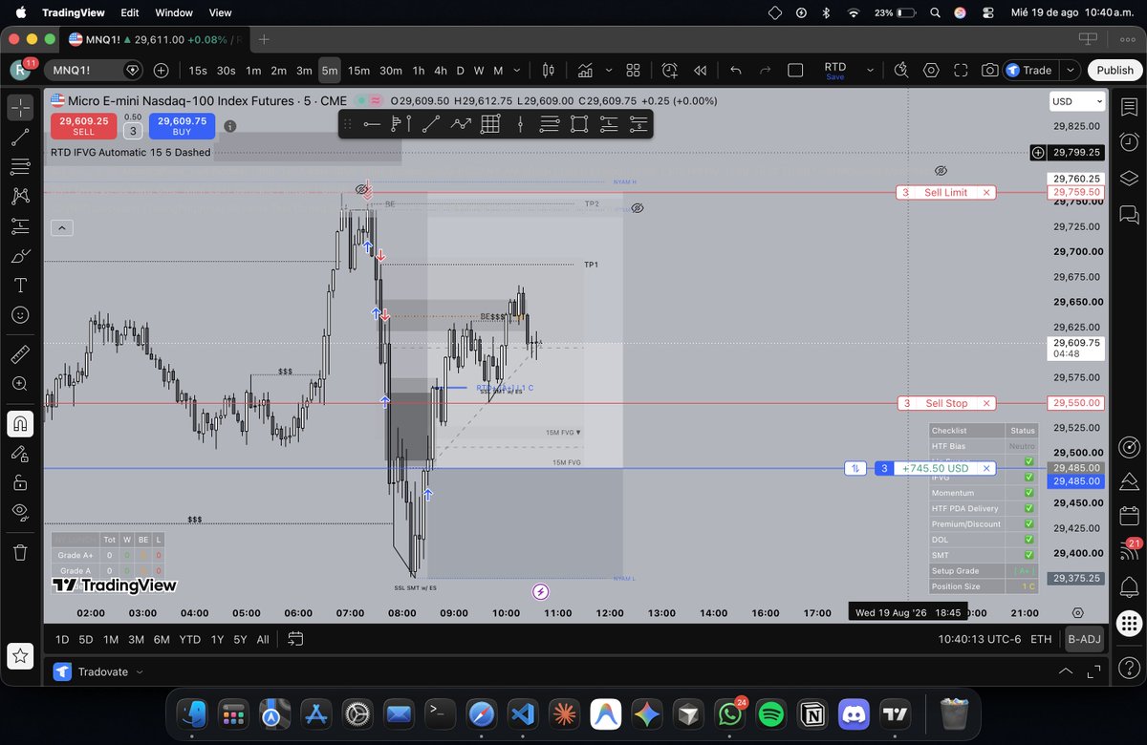Screen dimensions: 1147x745
Task: Toggle magnet mode snapping
Action: (20, 423)
